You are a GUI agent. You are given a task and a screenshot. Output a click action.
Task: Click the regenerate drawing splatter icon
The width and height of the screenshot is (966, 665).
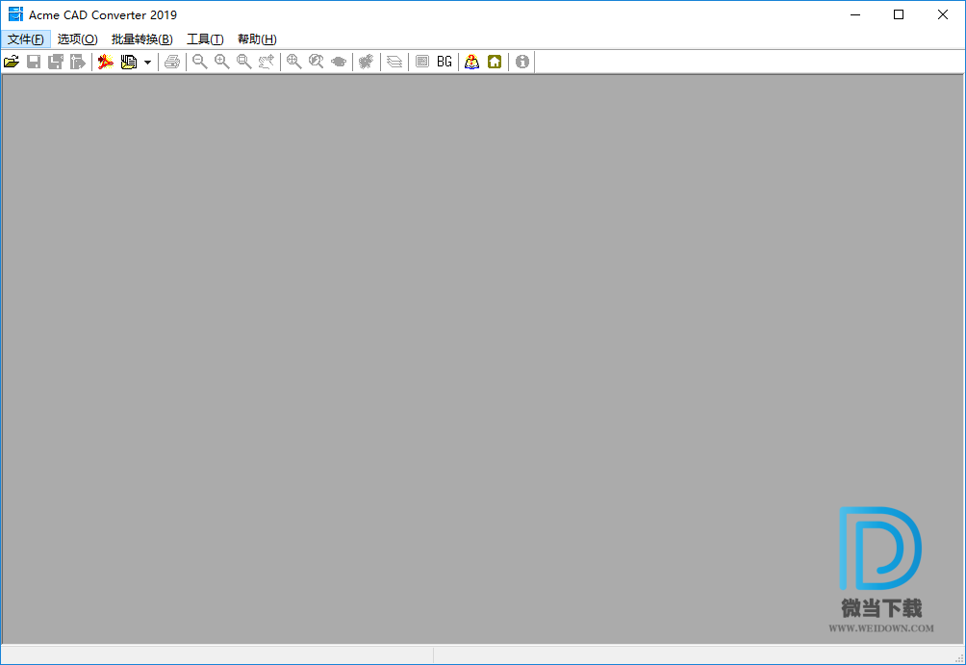(366, 62)
